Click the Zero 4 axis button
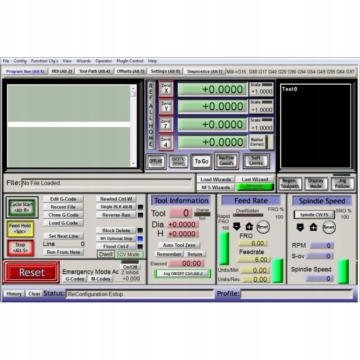The width and height of the screenshot is (360, 360). [166, 142]
